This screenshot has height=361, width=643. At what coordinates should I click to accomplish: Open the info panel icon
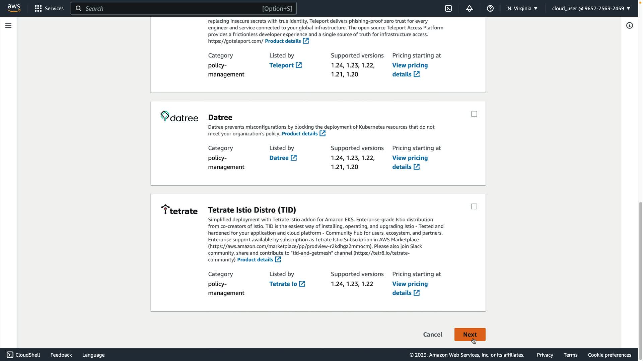[x=629, y=25]
